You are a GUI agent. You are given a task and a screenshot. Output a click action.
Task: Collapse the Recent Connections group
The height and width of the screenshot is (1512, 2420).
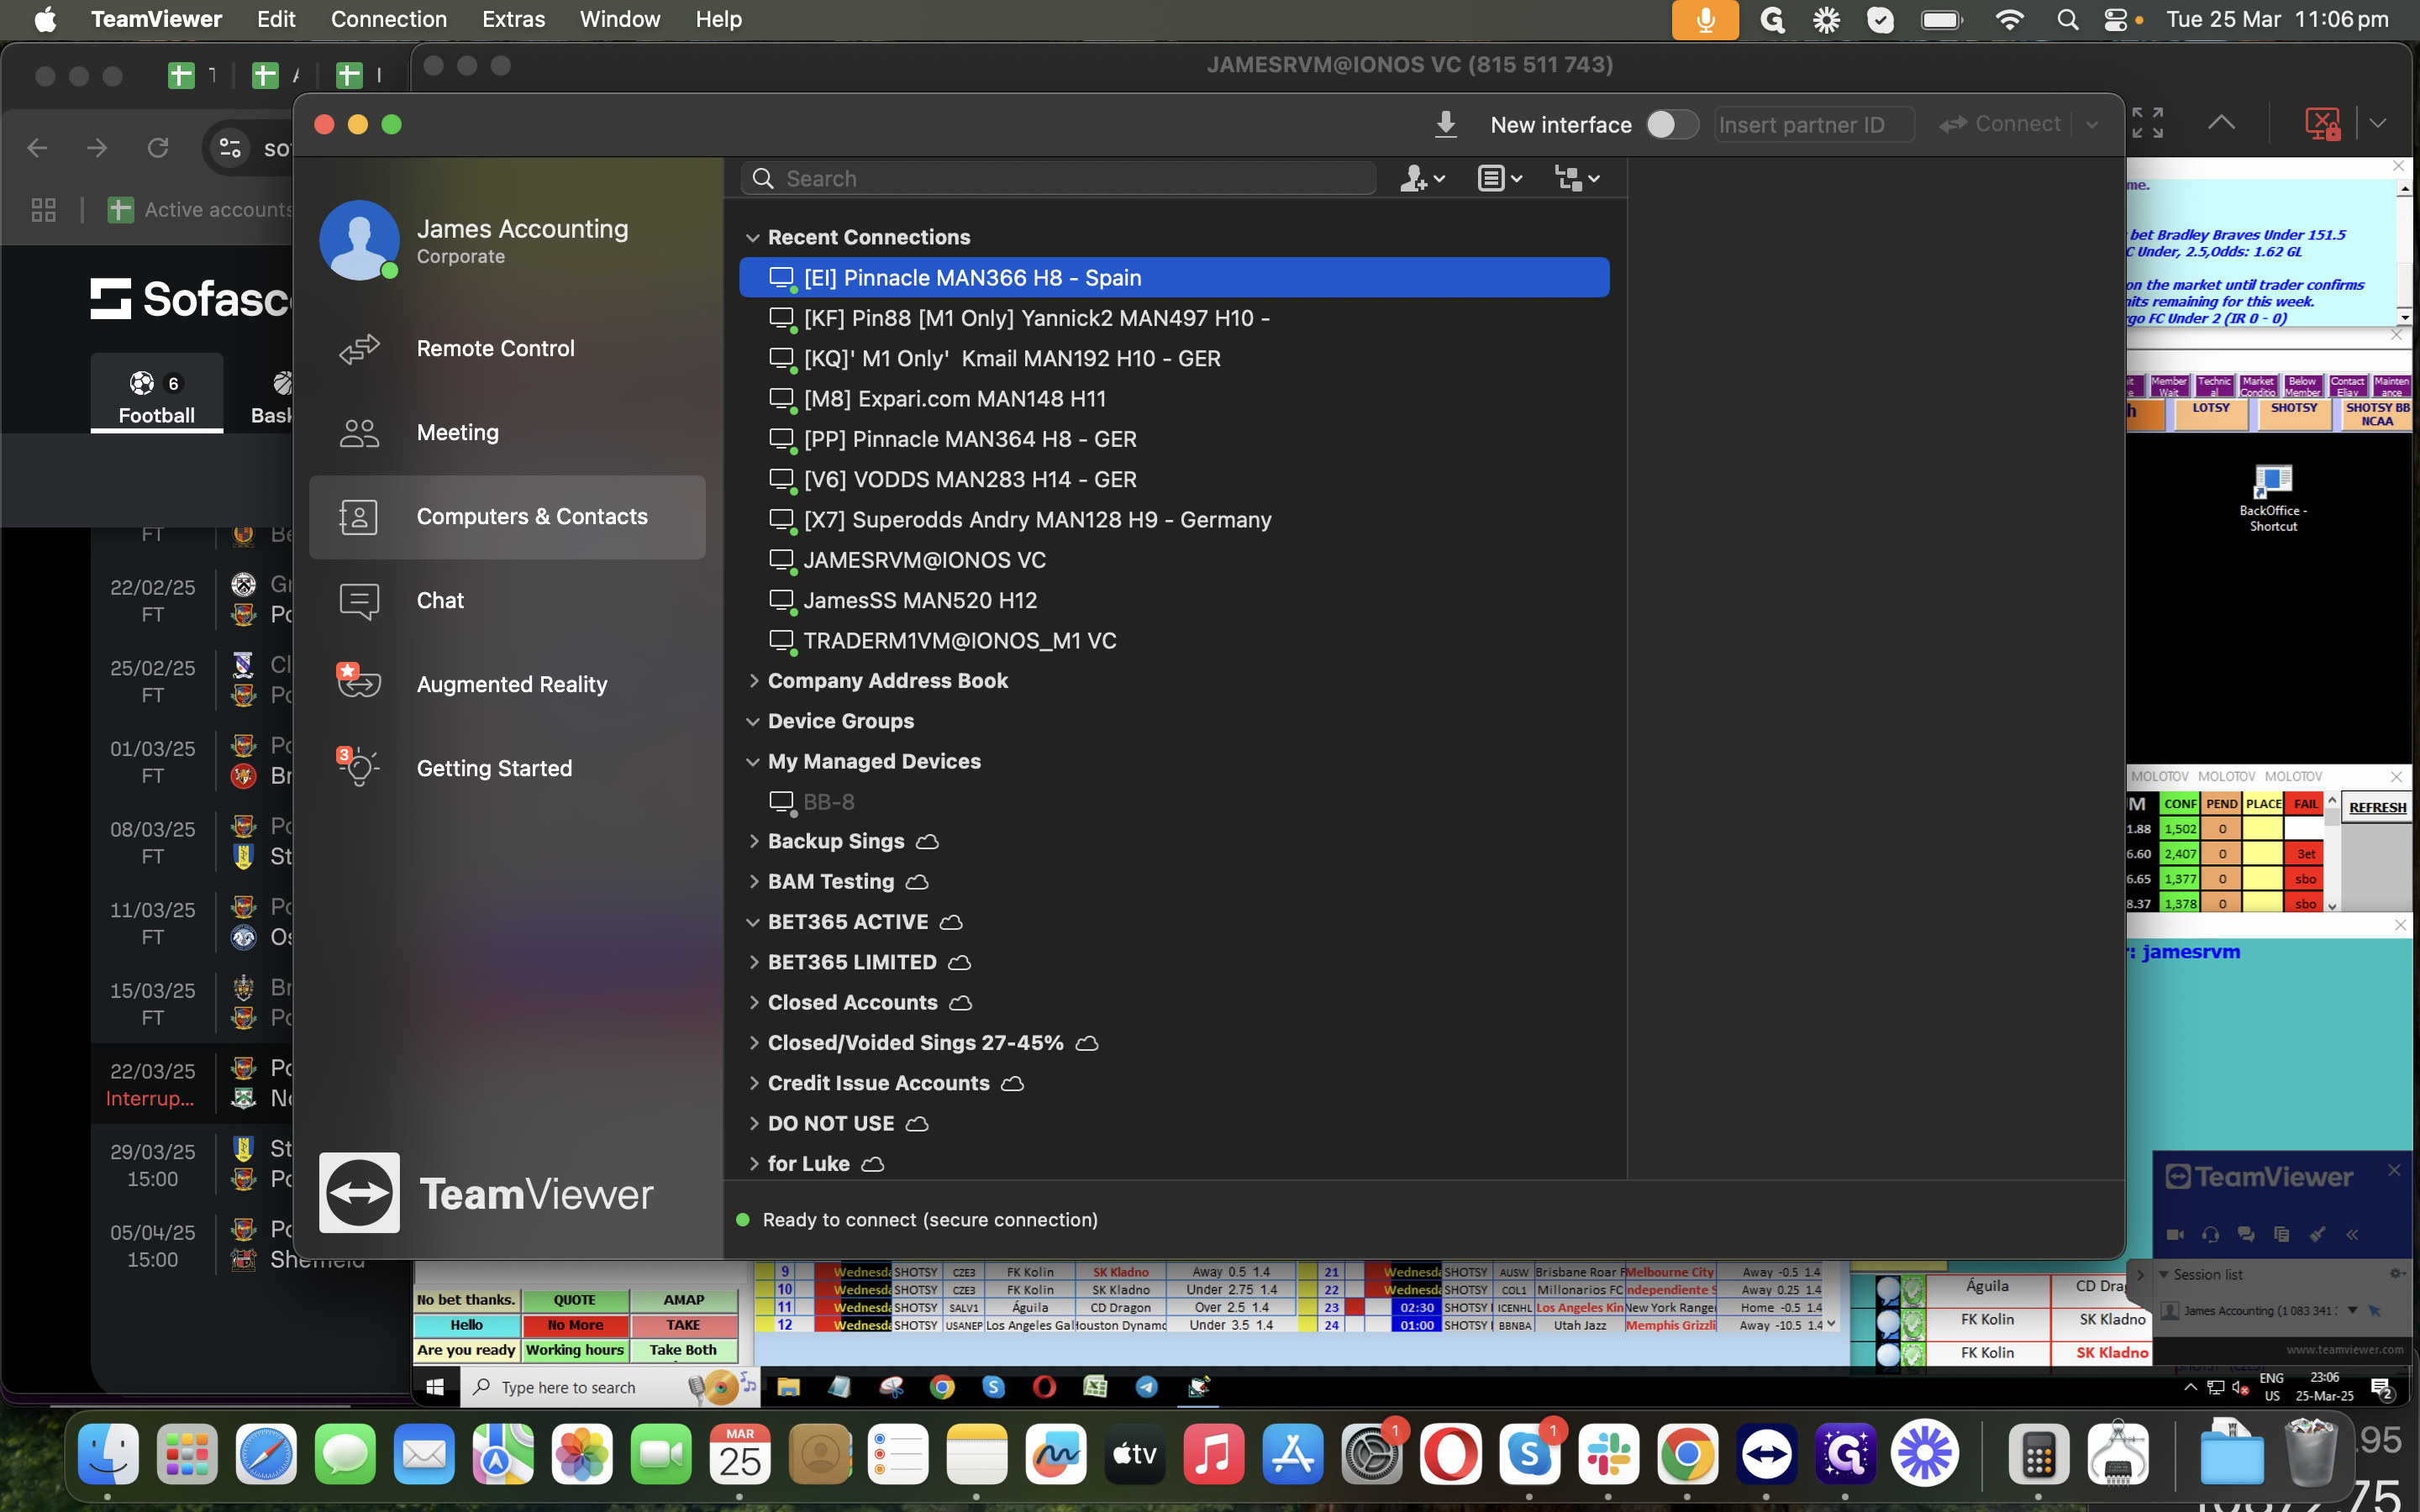(752, 238)
